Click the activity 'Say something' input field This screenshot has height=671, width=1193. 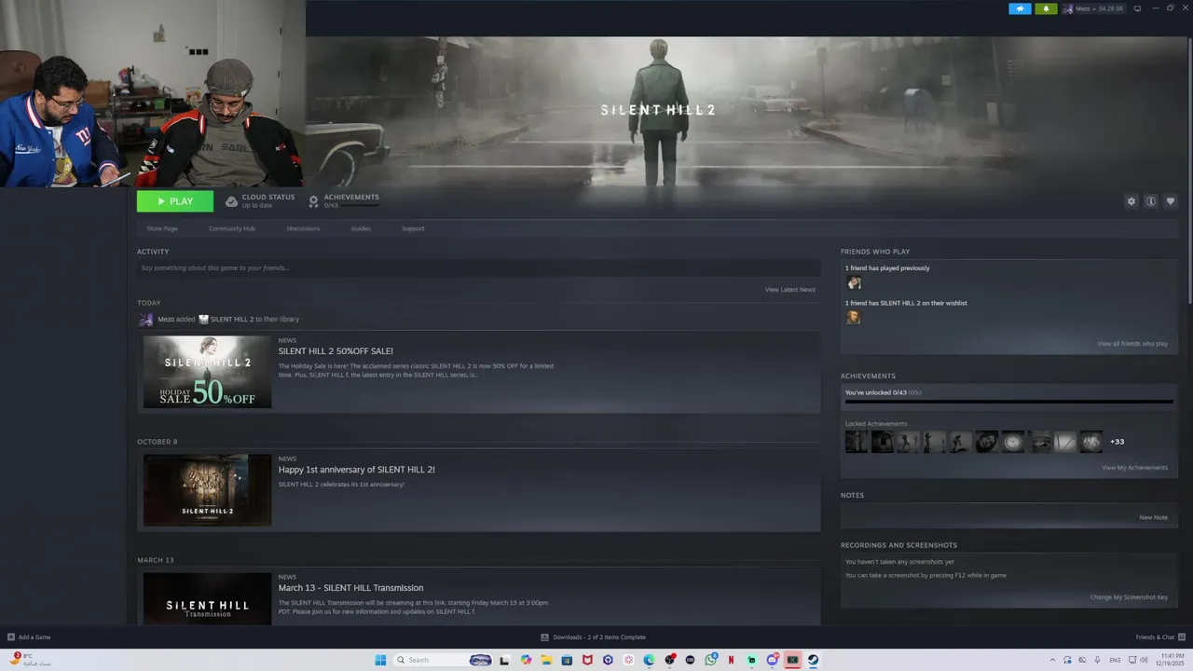coord(478,268)
